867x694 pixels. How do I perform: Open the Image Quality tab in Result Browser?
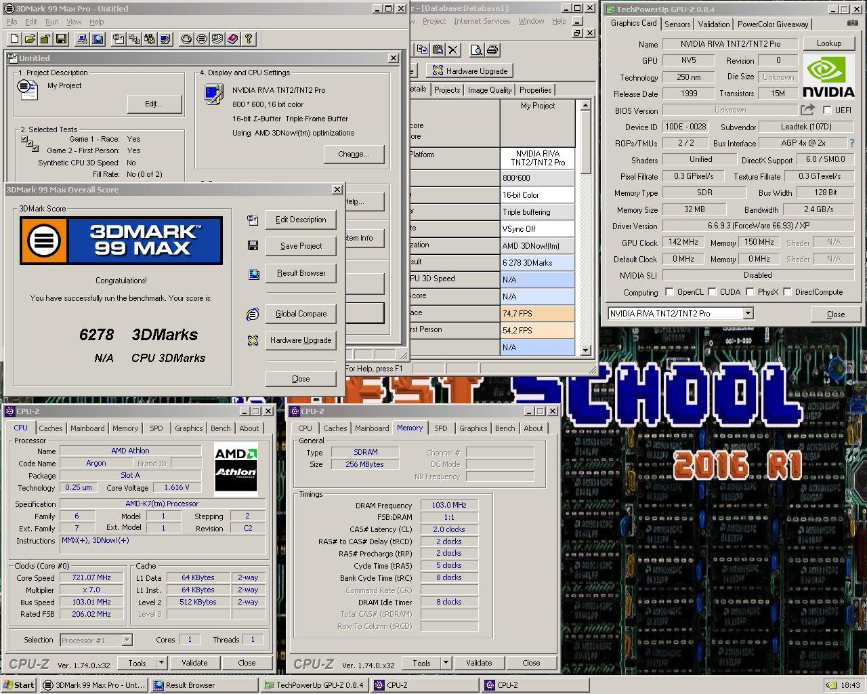[490, 90]
